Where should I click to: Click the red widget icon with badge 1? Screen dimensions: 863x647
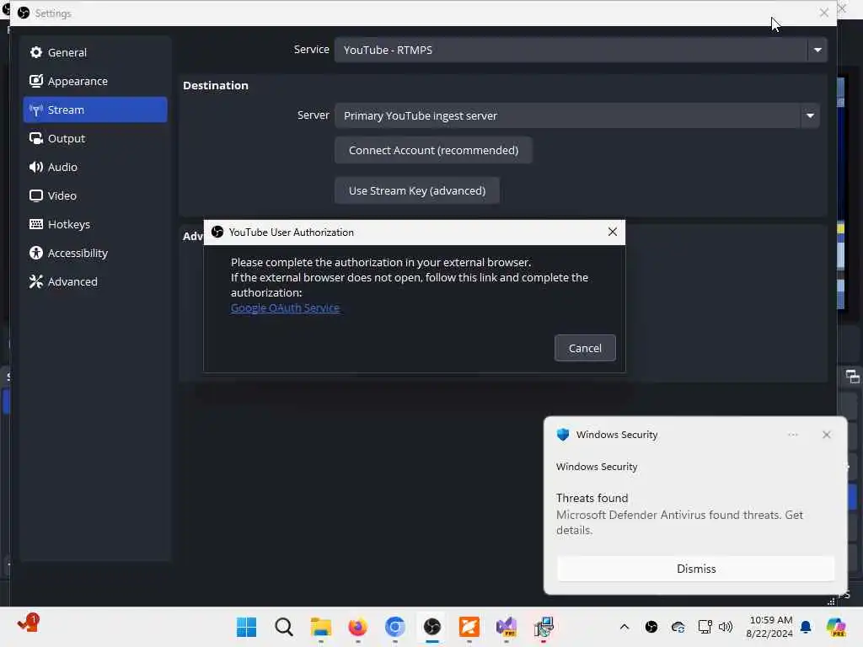coord(28,623)
